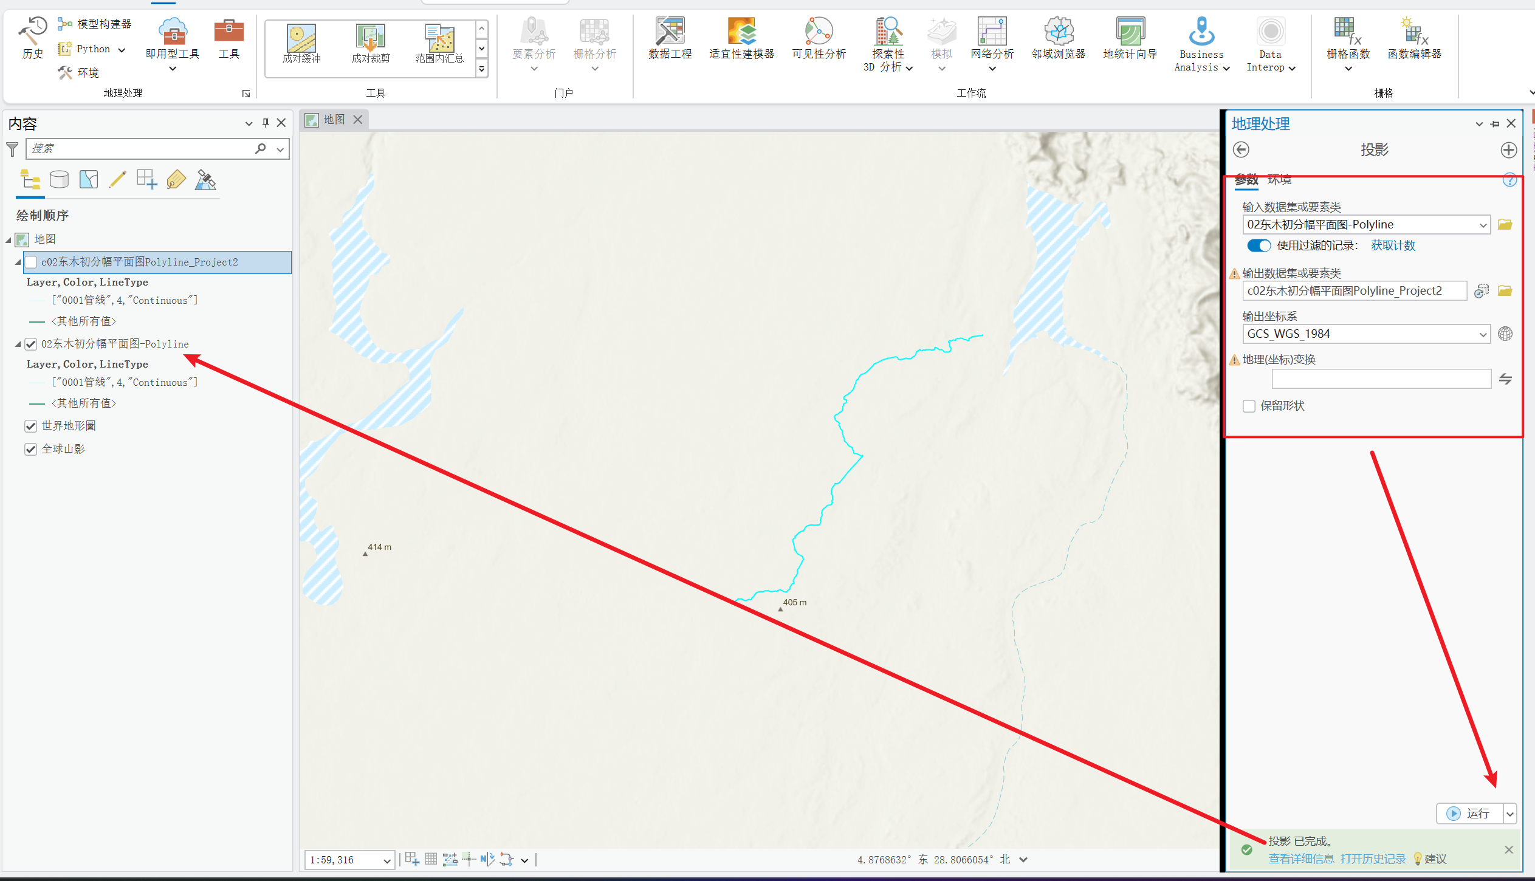This screenshot has height=881, width=1535.
Task: Switch to list by data source icon
Action: [x=59, y=180]
